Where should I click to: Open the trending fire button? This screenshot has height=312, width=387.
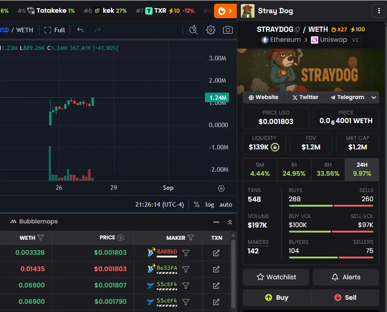coord(225,11)
